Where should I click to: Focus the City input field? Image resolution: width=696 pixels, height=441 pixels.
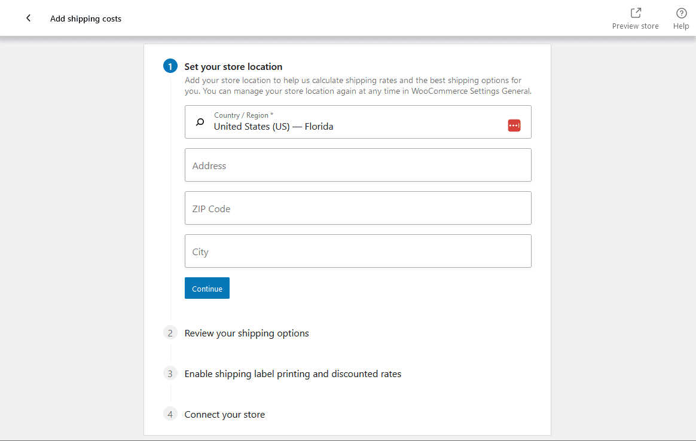click(358, 251)
